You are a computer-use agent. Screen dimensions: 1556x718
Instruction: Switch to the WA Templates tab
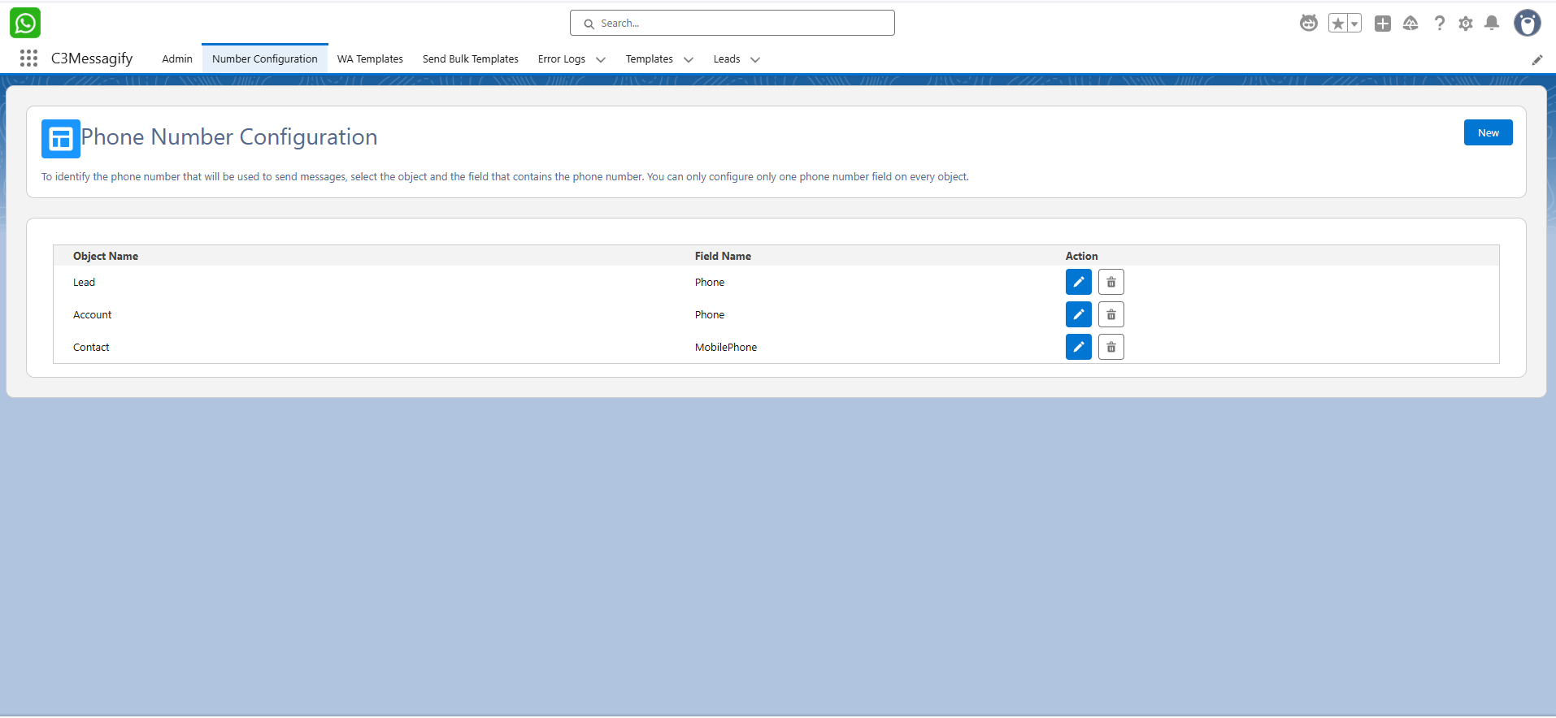370,59
